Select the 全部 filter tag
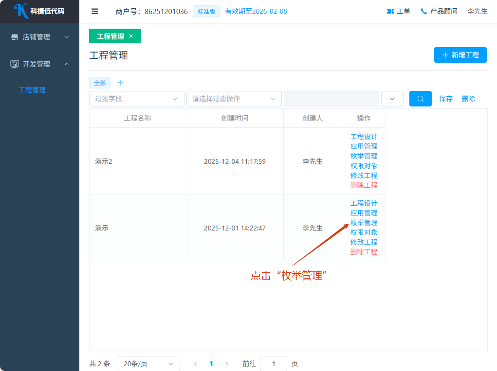The height and width of the screenshot is (371, 497). 100,83
